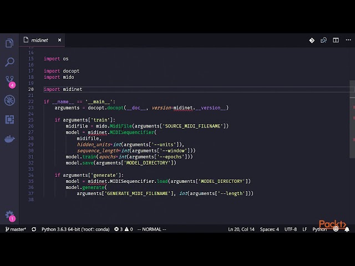Synchronize changes in status bar

tap(34, 229)
